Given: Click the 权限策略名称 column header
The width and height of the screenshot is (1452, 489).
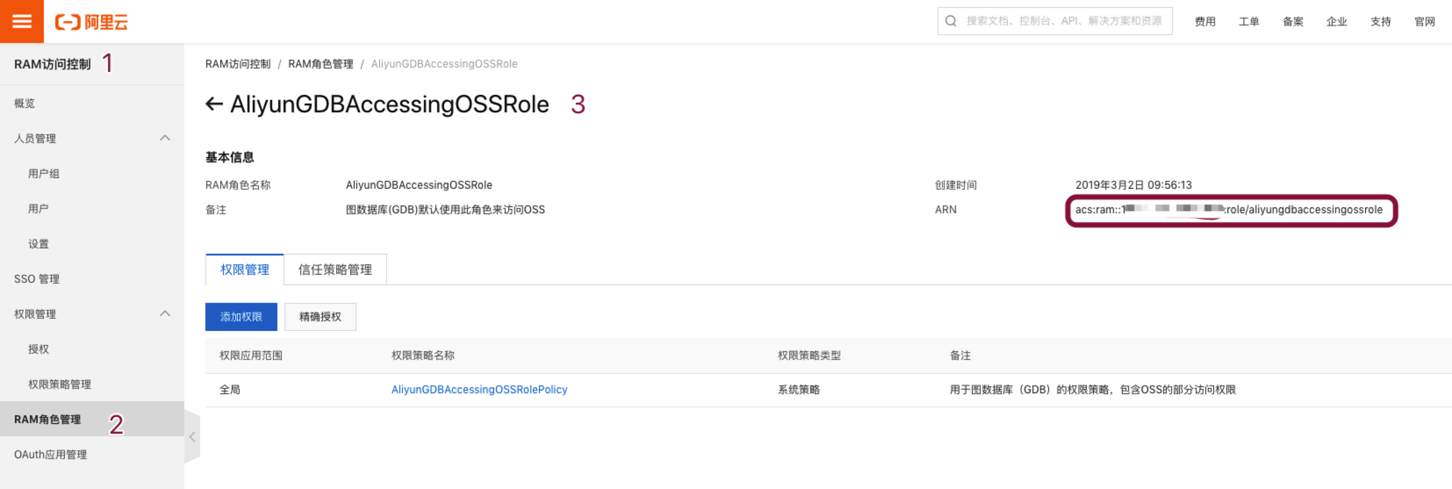Looking at the screenshot, I should 423,355.
